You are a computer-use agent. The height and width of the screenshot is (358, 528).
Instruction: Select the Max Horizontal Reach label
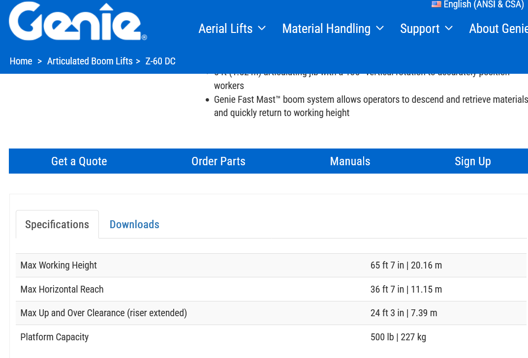point(62,289)
